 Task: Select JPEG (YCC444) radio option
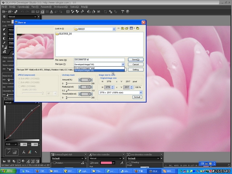click(19, 86)
